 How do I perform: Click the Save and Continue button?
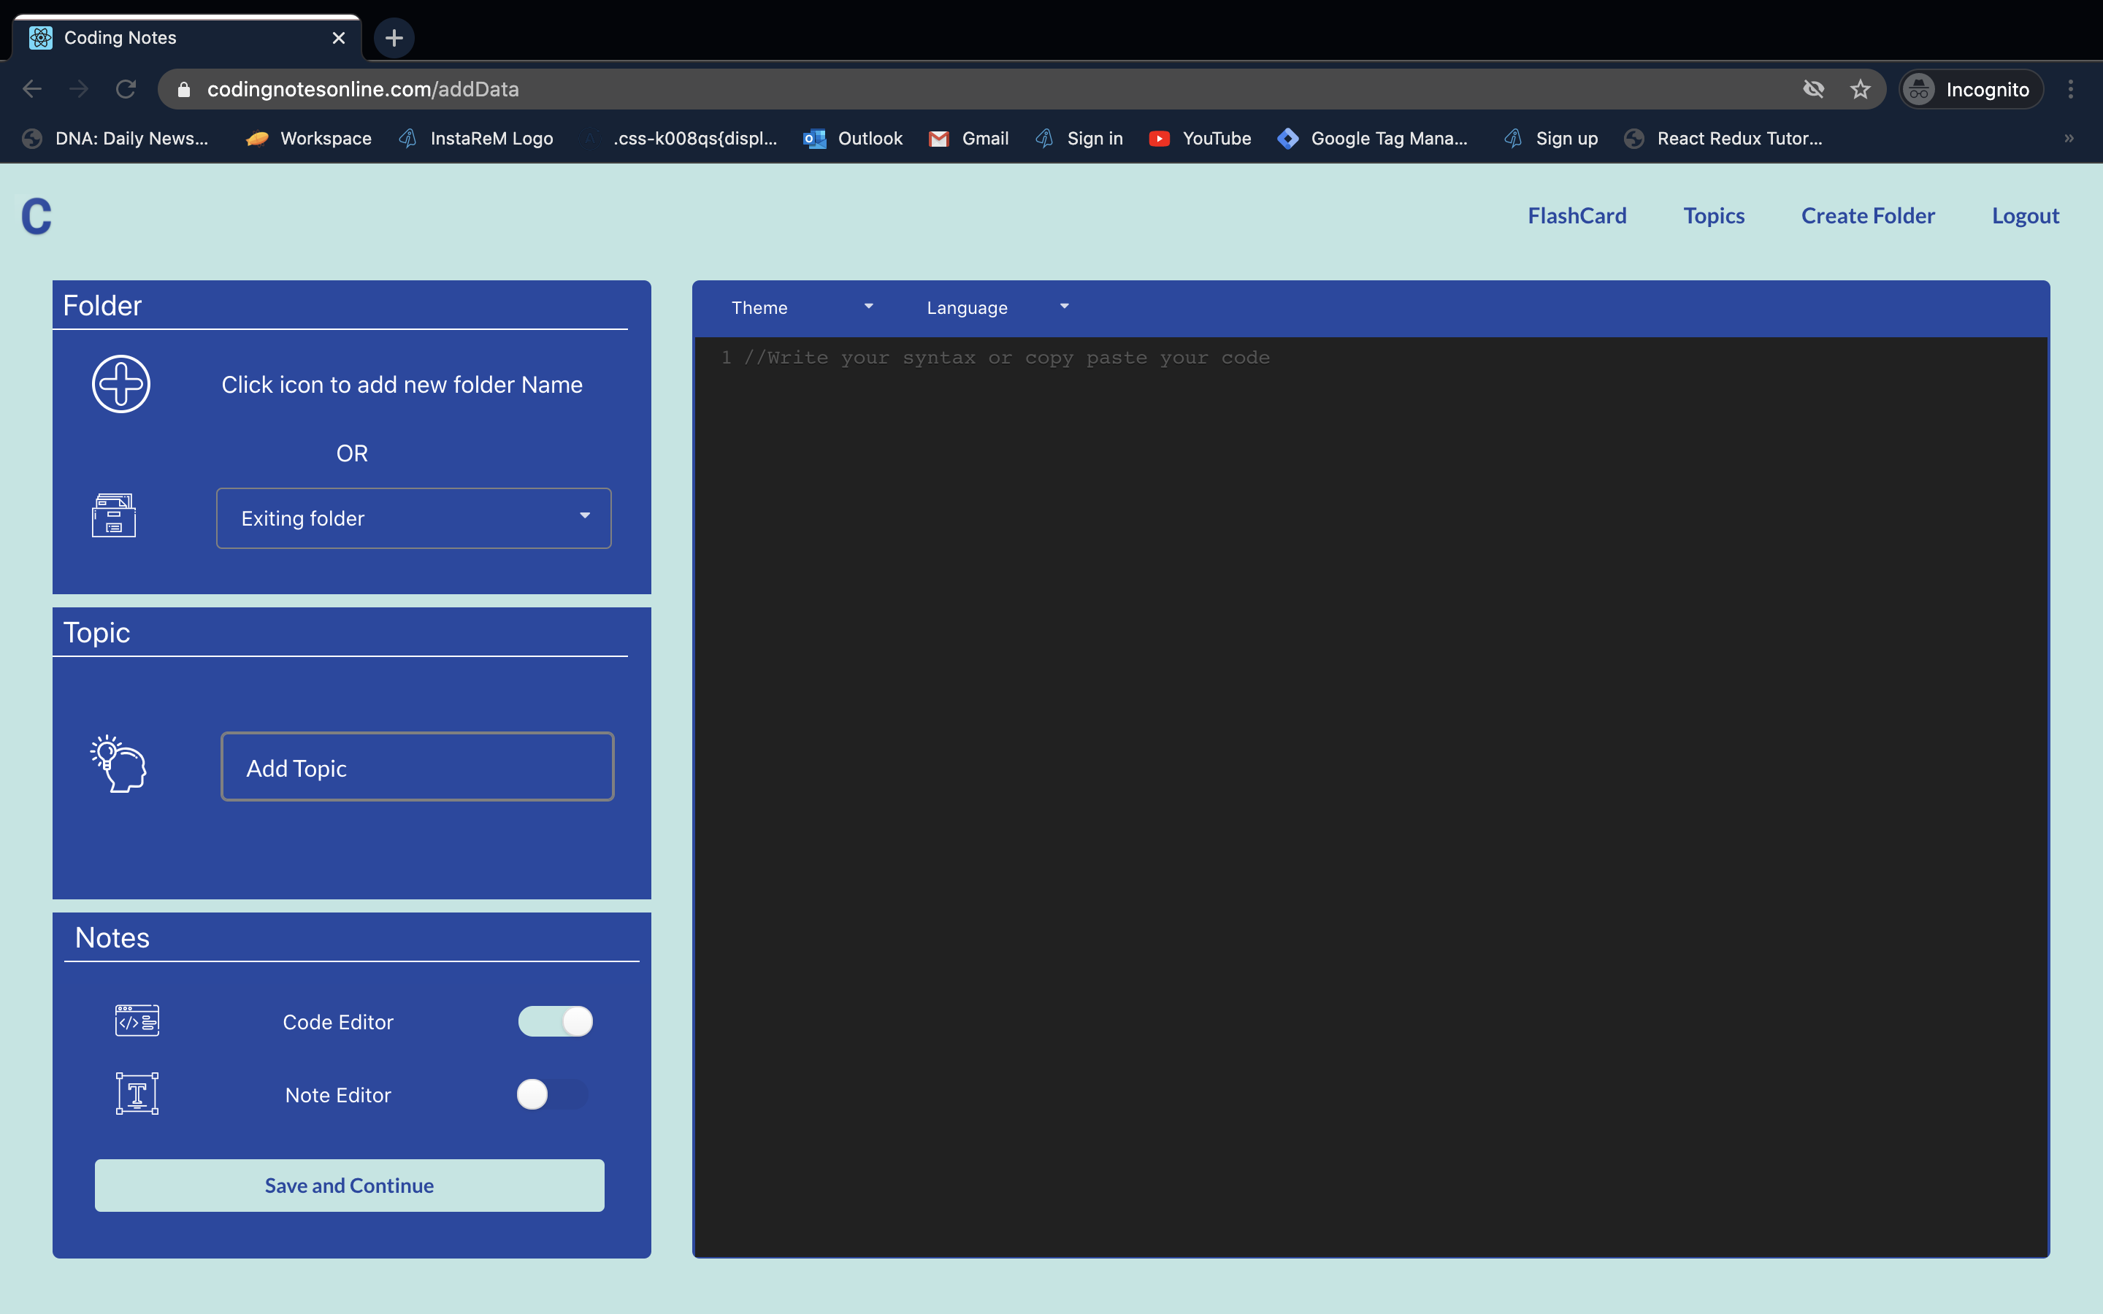[349, 1185]
